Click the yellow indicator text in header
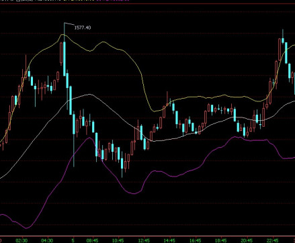This screenshot has height=243, width=295. (80, 1)
